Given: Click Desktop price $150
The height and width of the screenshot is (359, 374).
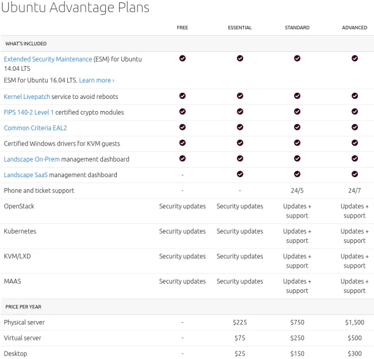Looking at the screenshot, I should tap(297, 353).
